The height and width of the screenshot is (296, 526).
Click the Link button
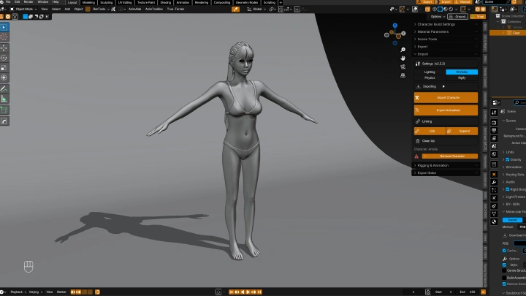[x=430, y=132]
